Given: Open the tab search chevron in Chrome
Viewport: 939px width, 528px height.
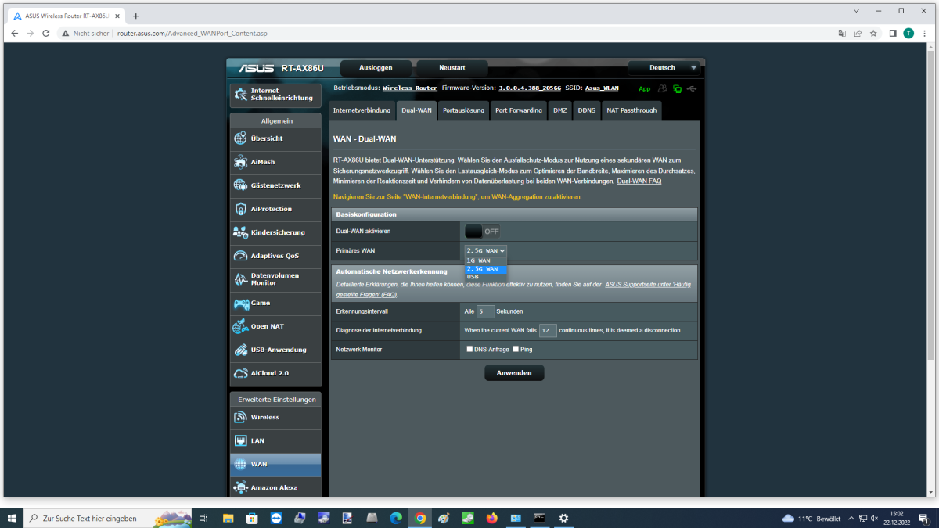Looking at the screenshot, I should 855,11.
